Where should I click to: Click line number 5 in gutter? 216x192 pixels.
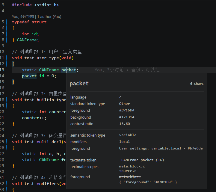[x=3, y=22]
